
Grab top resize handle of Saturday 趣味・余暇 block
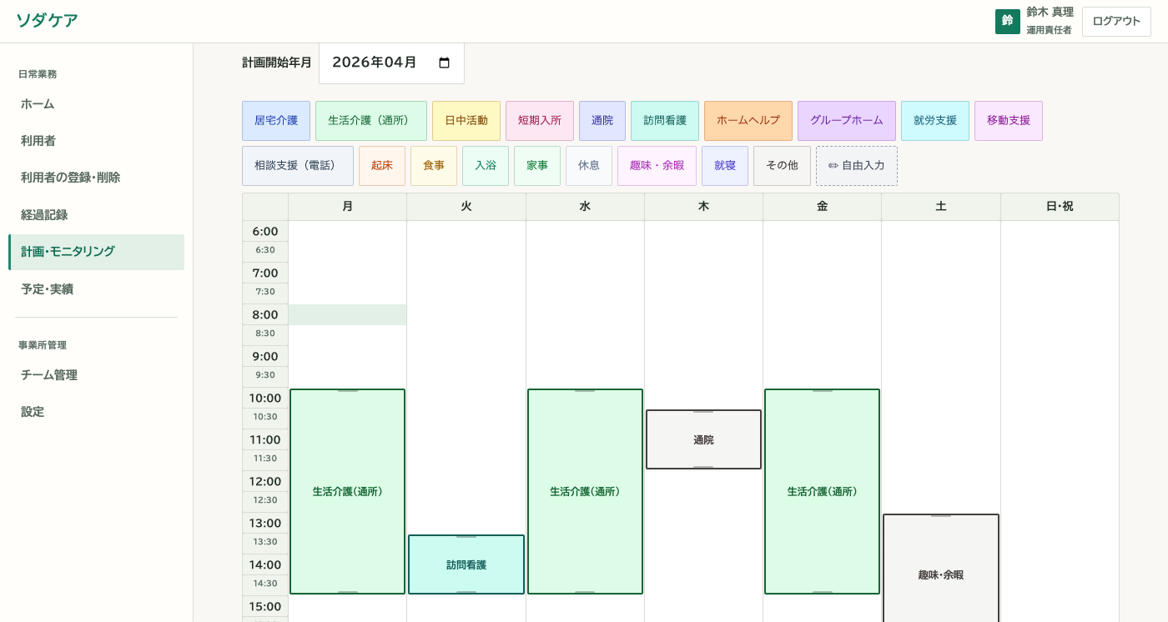pyautogui.click(x=941, y=516)
